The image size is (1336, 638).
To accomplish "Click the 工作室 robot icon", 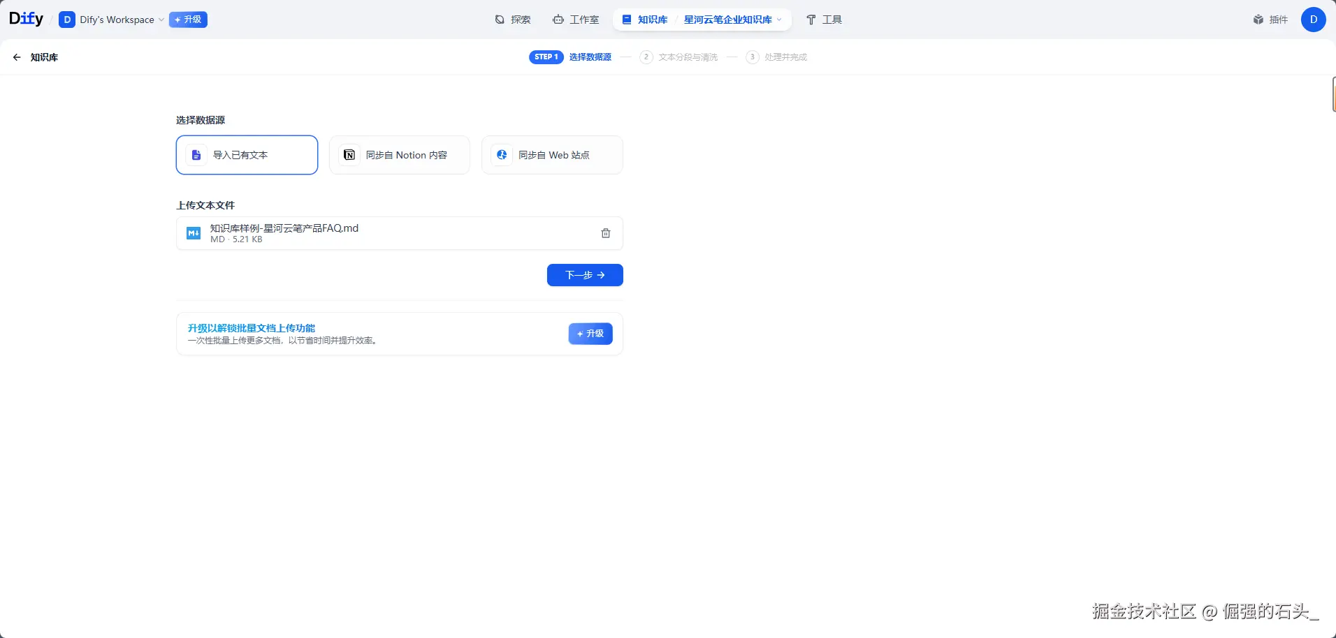I will 558,20.
